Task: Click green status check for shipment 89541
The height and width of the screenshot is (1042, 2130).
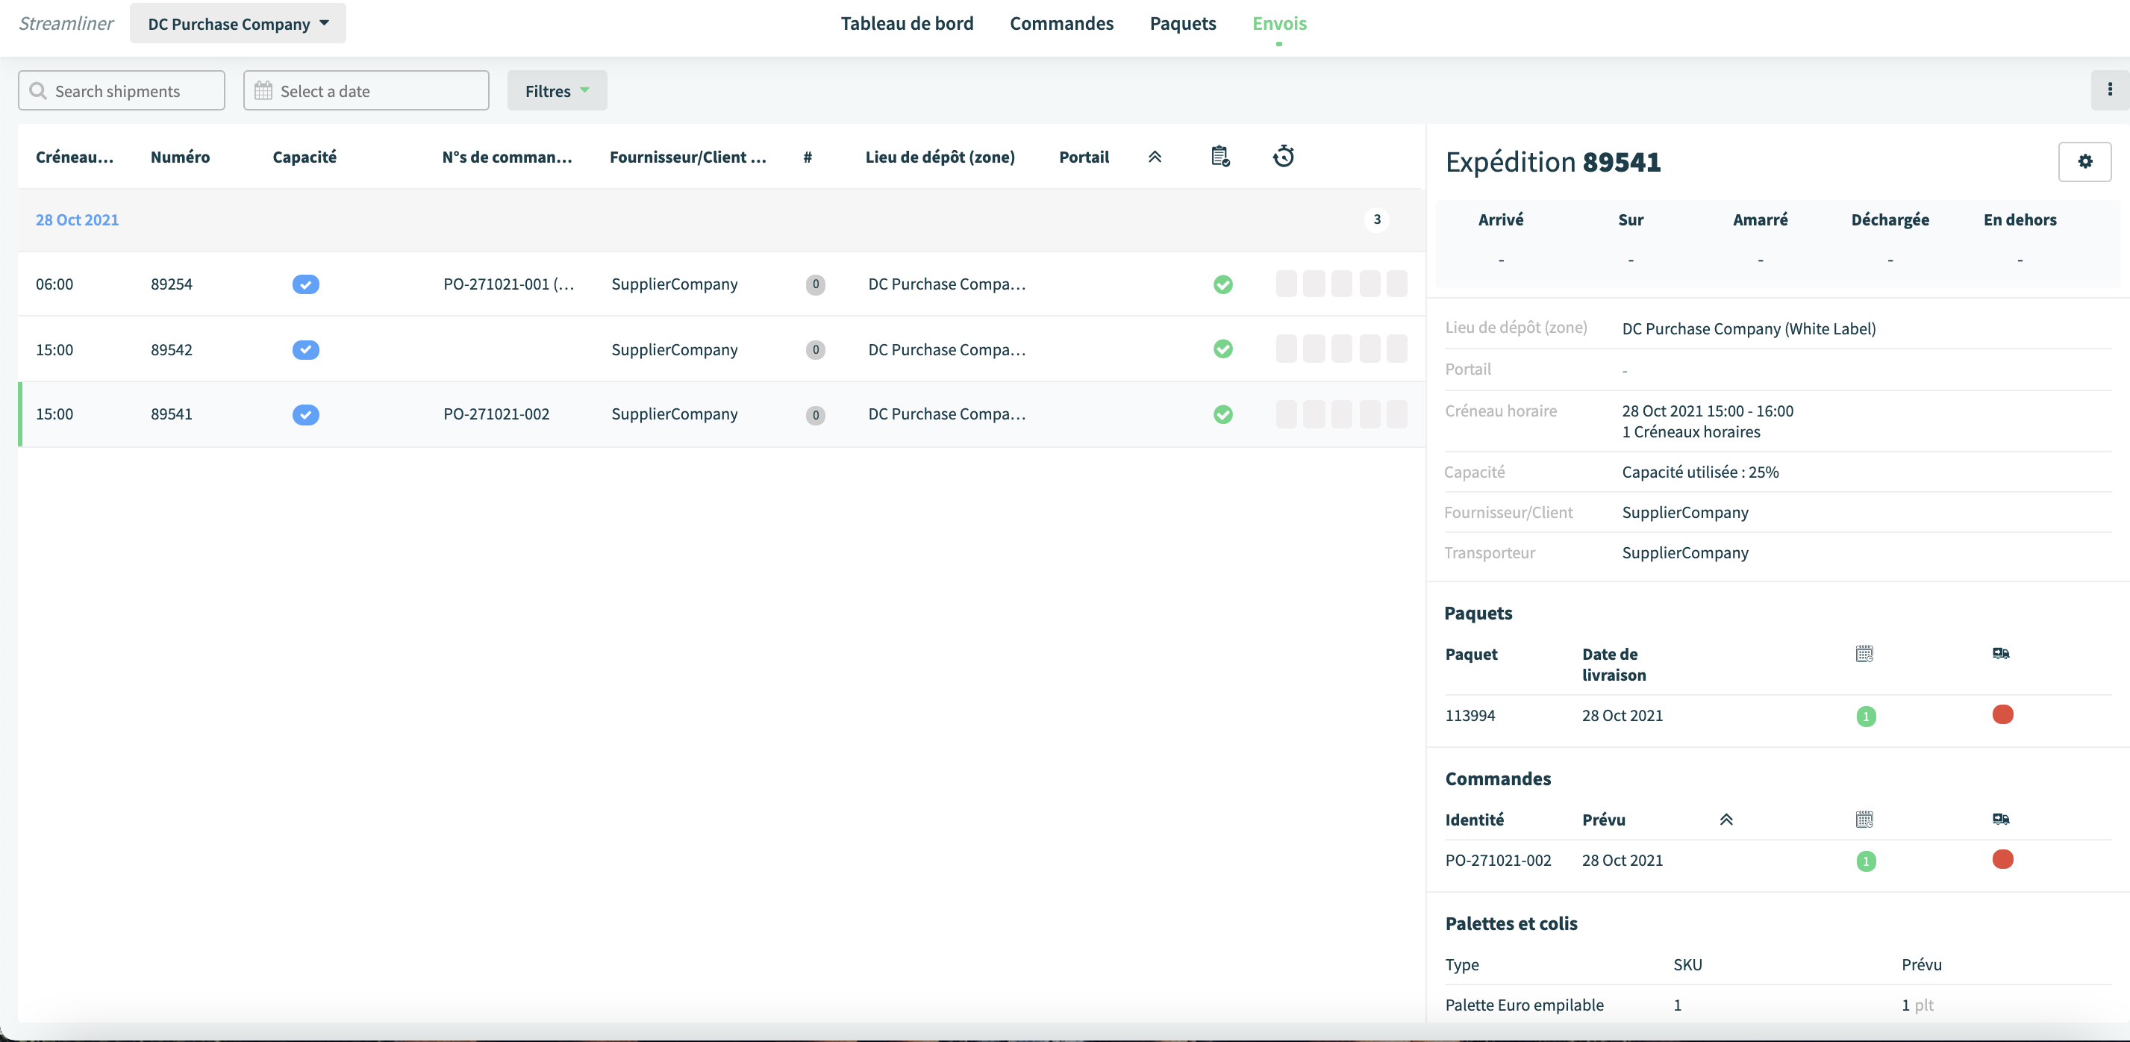Action: click(1223, 414)
